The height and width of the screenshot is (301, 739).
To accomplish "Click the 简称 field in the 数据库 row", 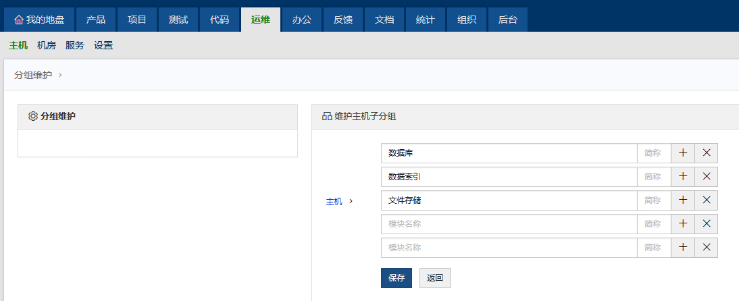I will coord(654,153).
